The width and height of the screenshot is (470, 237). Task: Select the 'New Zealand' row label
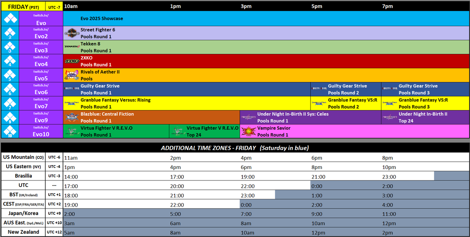tap(23, 232)
